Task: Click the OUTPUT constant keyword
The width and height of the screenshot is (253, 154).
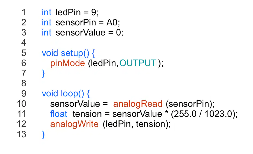Action: pos(138,63)
